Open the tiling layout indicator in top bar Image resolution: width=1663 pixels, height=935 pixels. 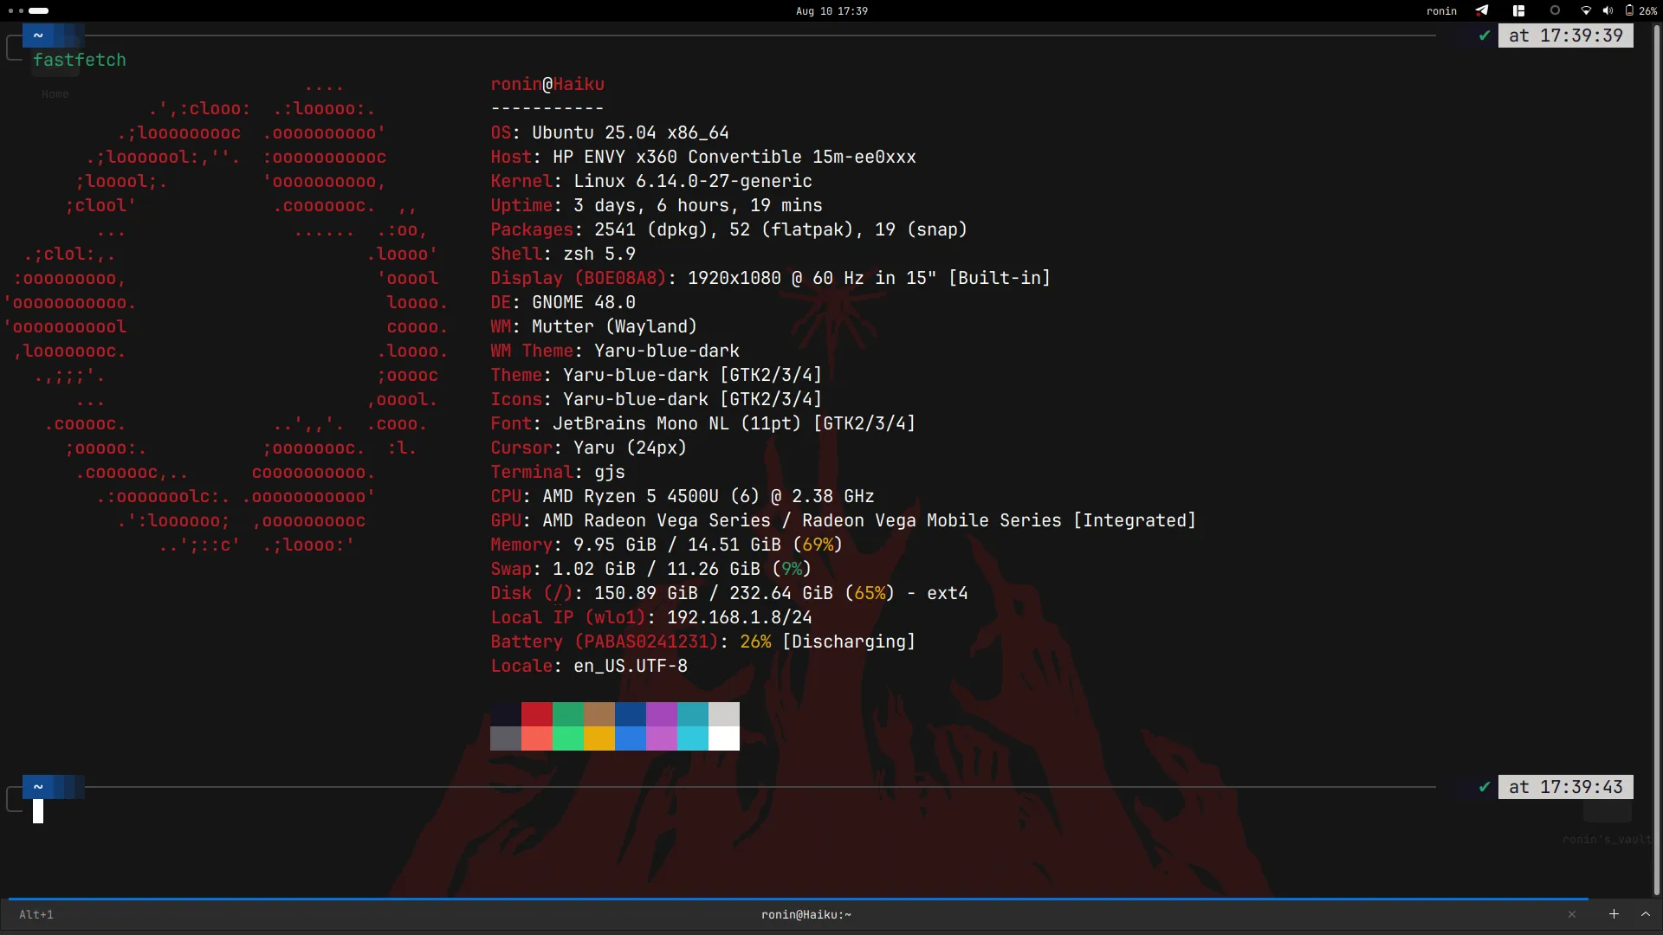pyautogui.click(x=1518, y=10)
